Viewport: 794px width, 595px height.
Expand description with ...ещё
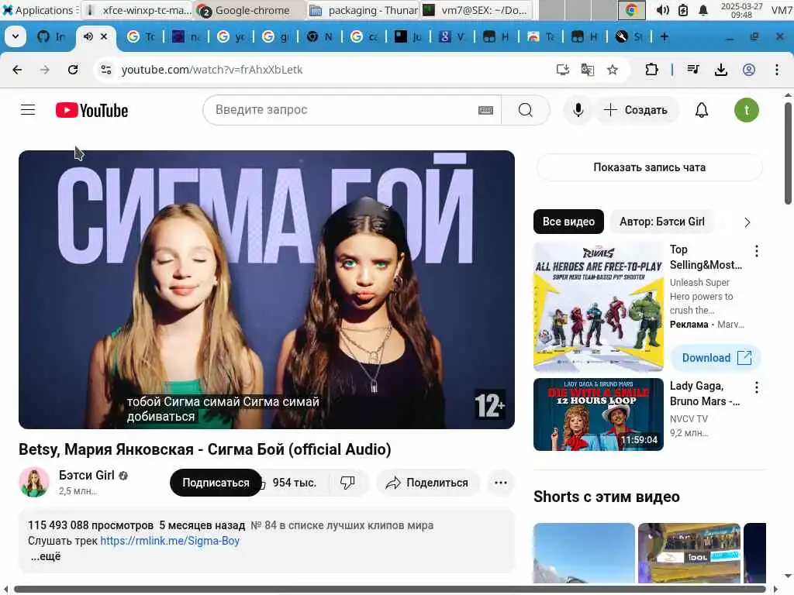45,556
